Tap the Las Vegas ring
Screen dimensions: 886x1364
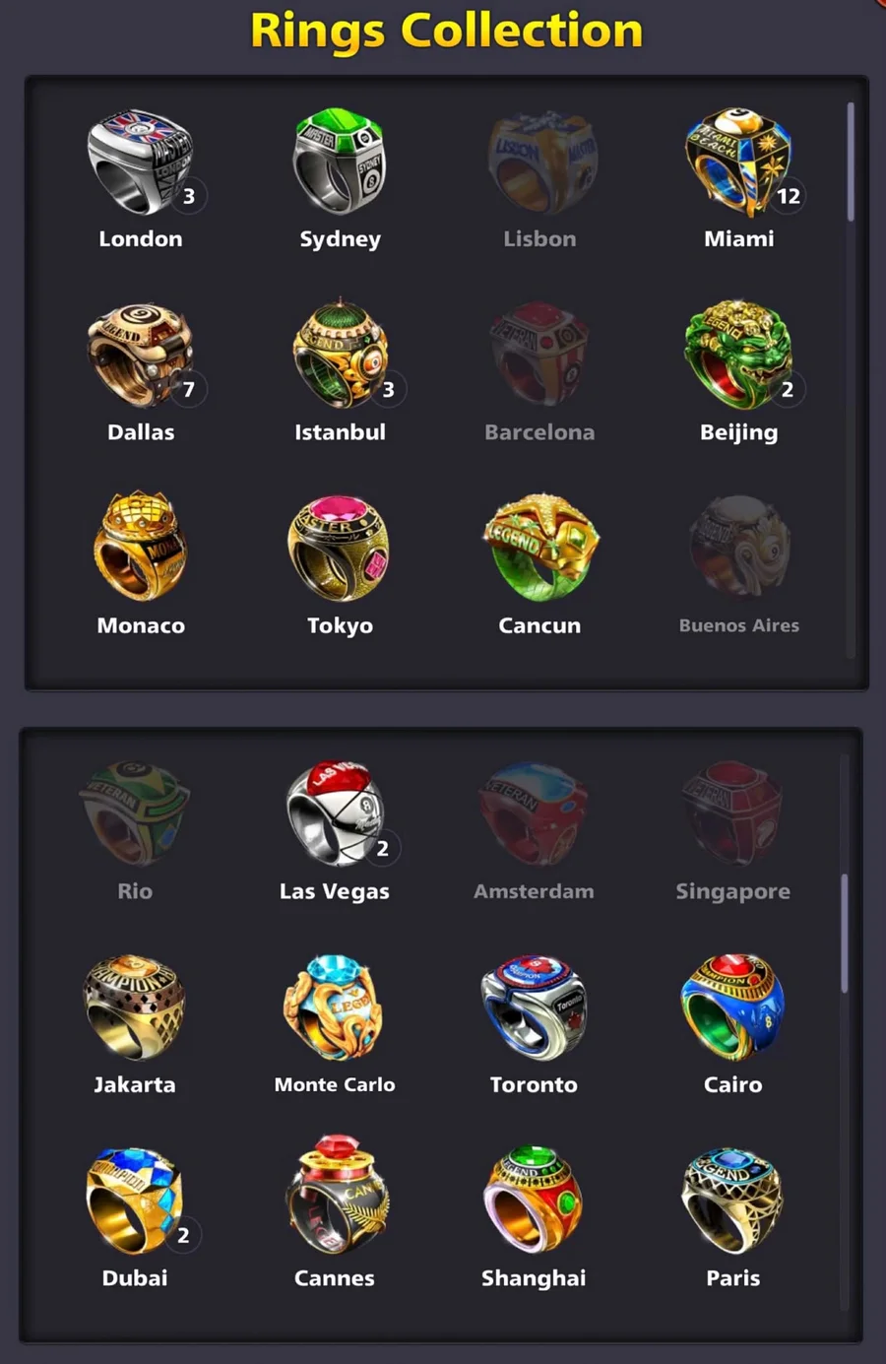click(x=335, y=813)
